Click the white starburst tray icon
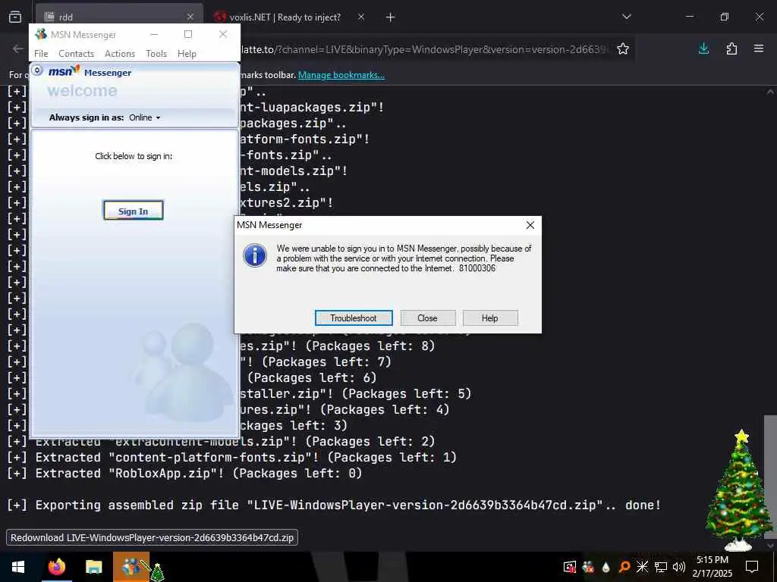The height and width of the screenshot is (582, 777). click(642, 567)
